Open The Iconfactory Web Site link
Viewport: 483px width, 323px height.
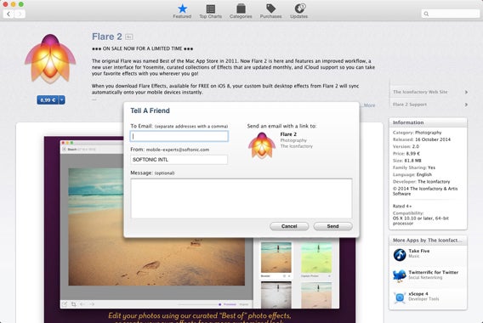click(x=420, y=92)
